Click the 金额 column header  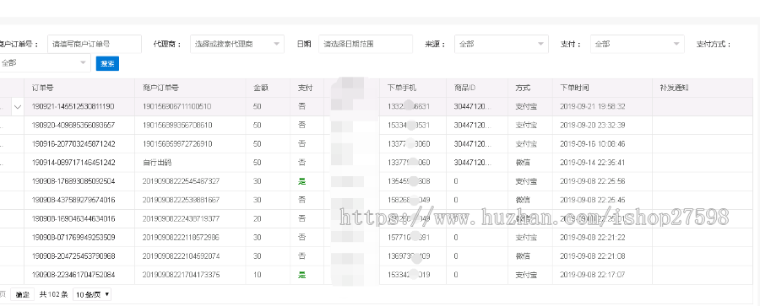click(x=261, y=89)
